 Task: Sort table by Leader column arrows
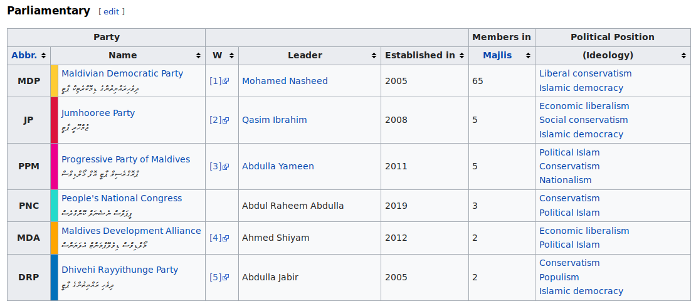coord(374,56)
